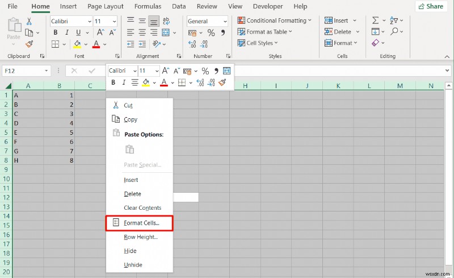Toggle Bottom Align in Alignment group
The height and width of the screenshot is (278, 454).
click(154, 21)
